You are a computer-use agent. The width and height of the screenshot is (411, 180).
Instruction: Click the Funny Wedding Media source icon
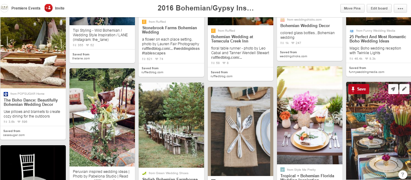352,31
